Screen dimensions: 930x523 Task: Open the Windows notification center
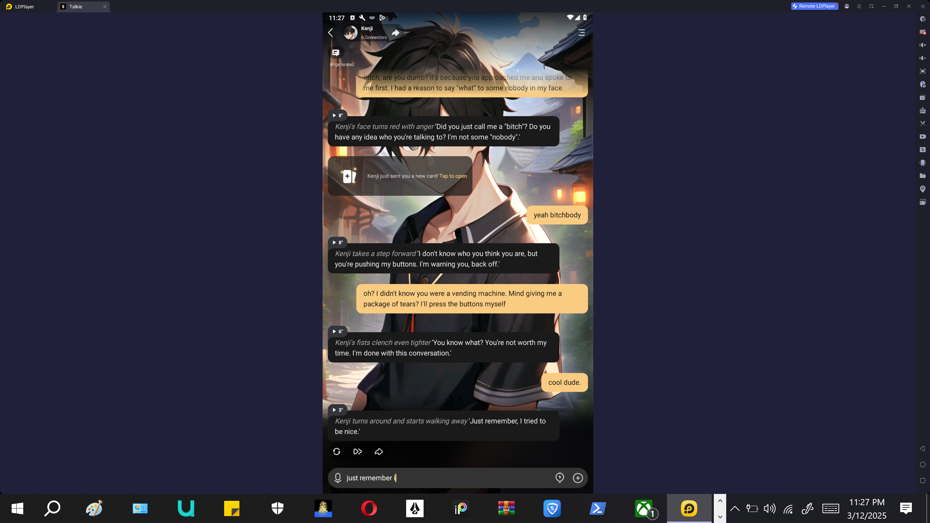pyautogui.click(x=906, y=508)
